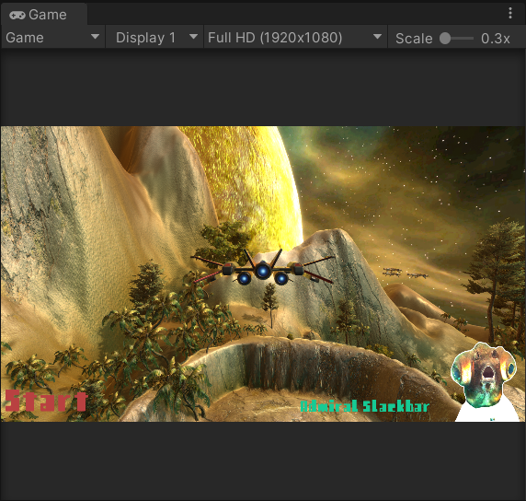Click the red Start text in game

pyautogui.click(x=46, y=401)
